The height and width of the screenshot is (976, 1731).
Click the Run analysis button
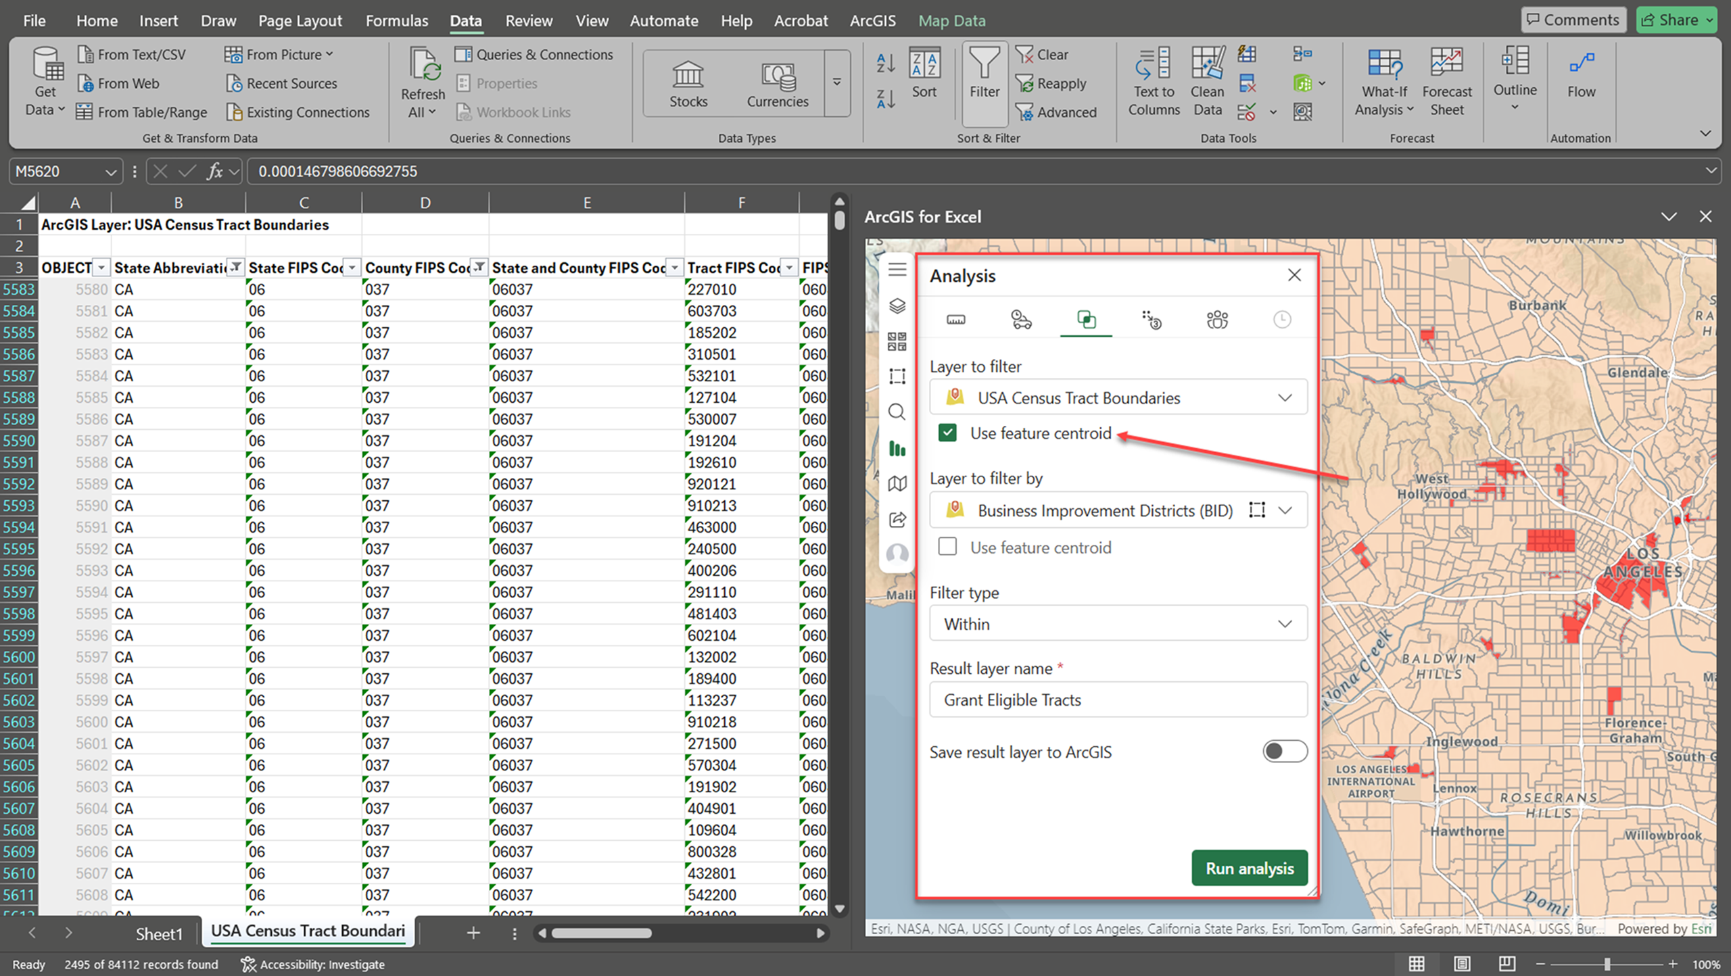(1249, 868)
